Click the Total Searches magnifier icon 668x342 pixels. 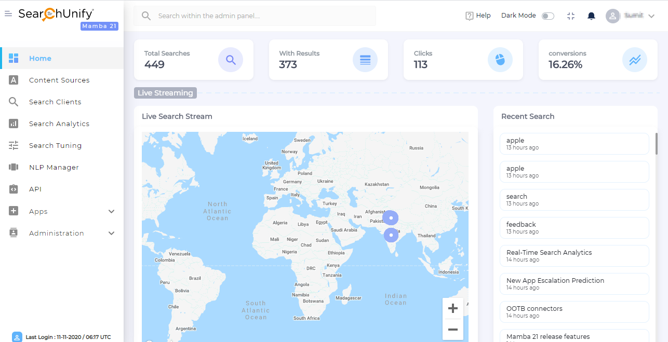(231, 60)
